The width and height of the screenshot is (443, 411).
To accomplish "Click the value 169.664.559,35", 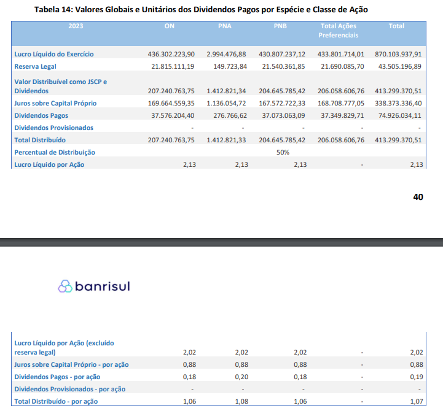I will (x=171, y=103).
